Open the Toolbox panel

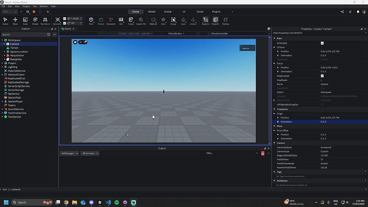[x=225, y=20]
